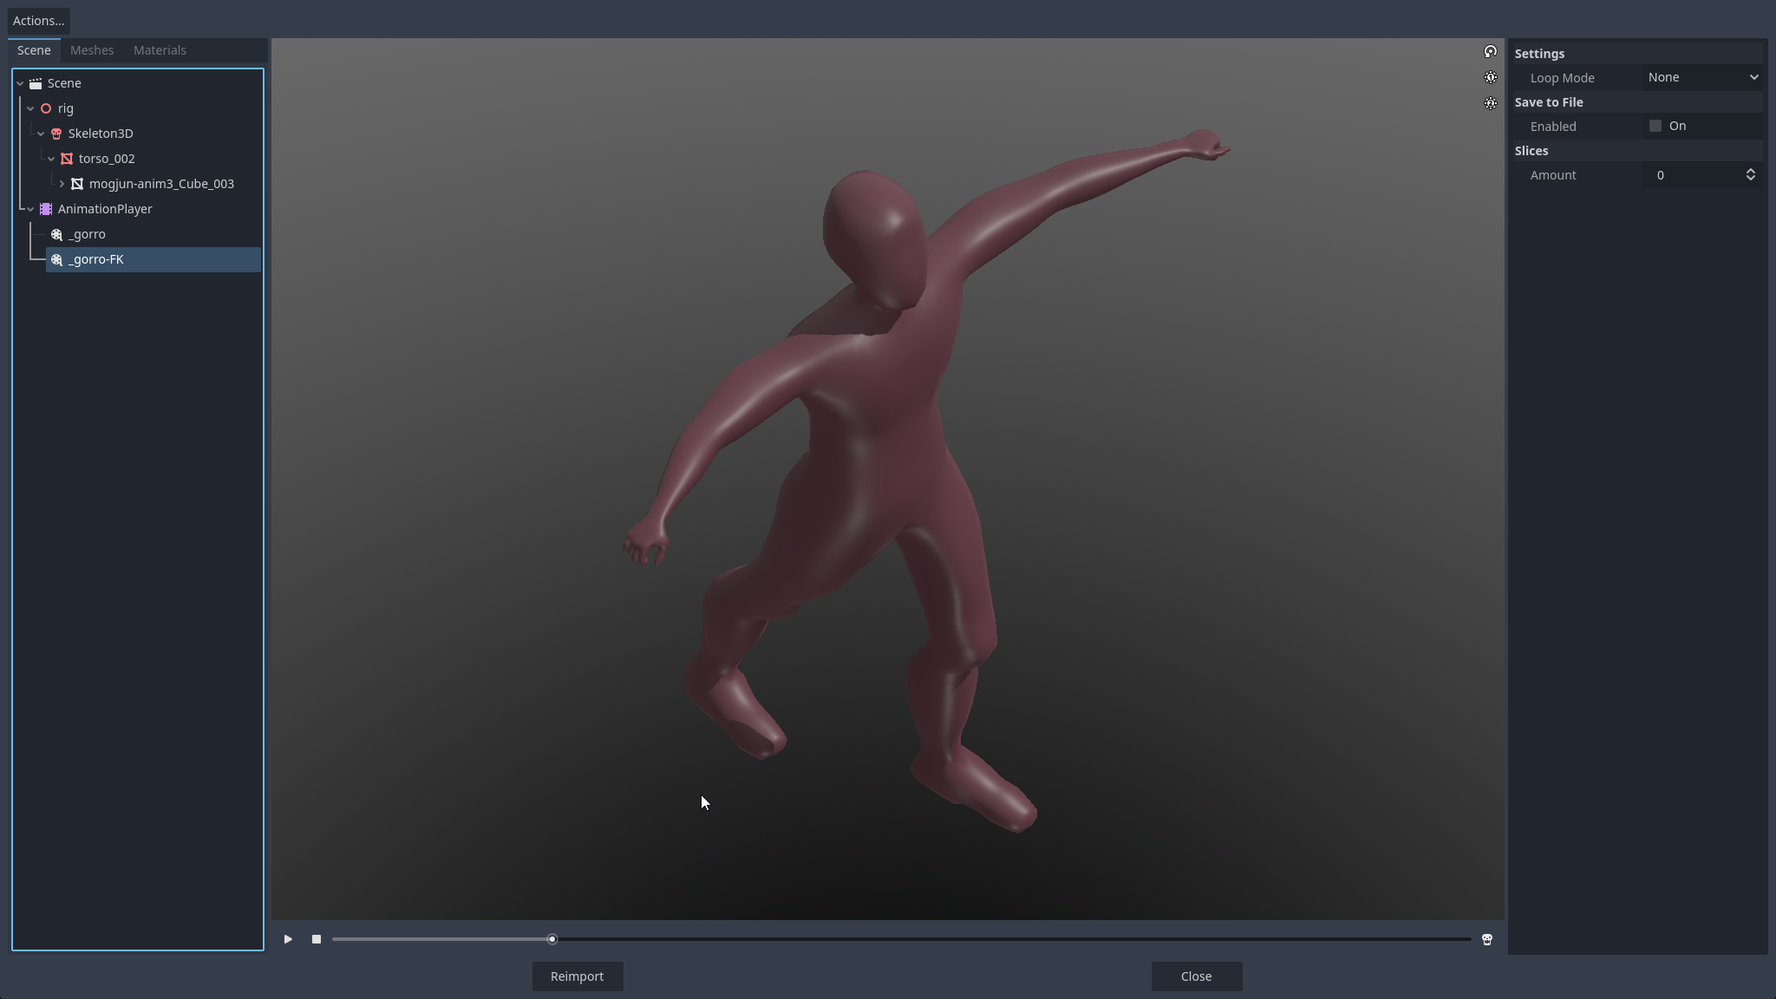Open the Actions... menu button

tap(38, 21)
